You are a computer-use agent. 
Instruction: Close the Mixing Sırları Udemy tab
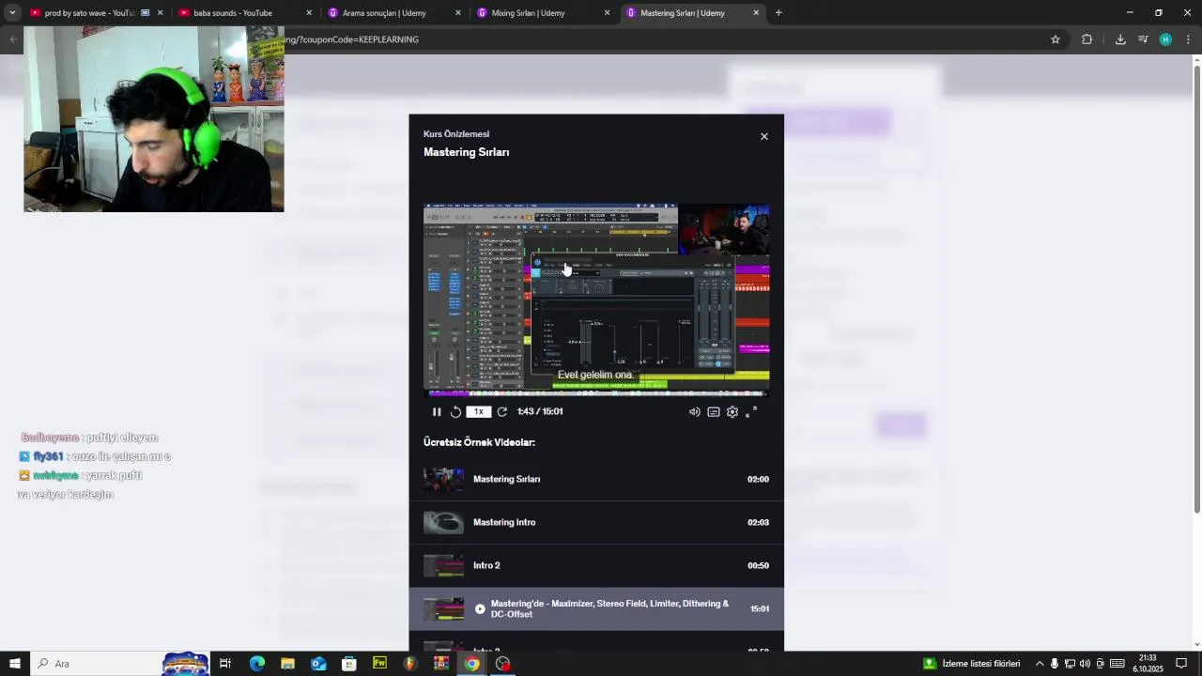coord(607,13)
